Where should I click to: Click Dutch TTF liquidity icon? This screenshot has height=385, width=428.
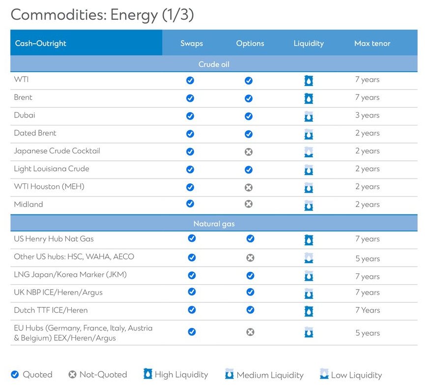pyautogui.click(x=309, y=311)
